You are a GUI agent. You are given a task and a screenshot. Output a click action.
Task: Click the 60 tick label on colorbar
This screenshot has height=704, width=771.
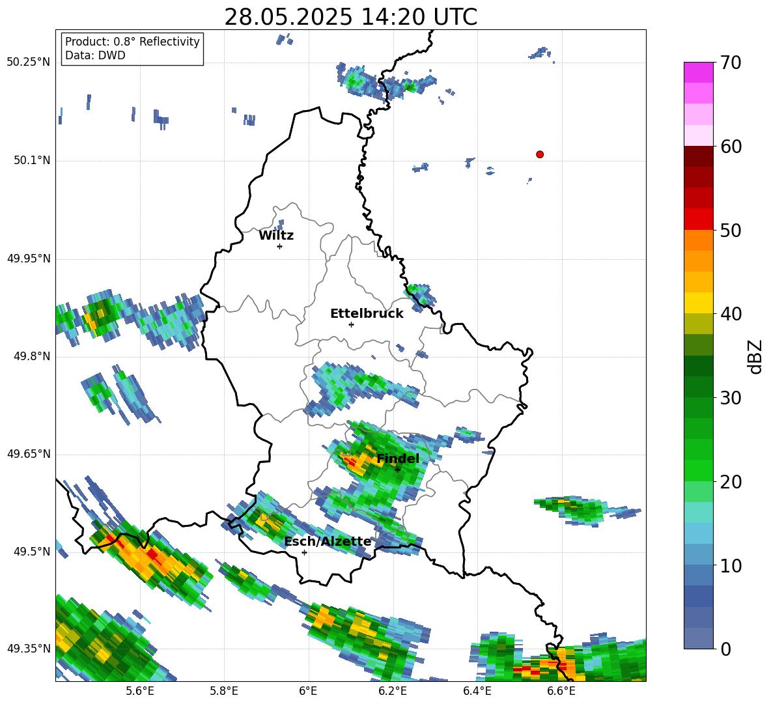pos(731,147)
